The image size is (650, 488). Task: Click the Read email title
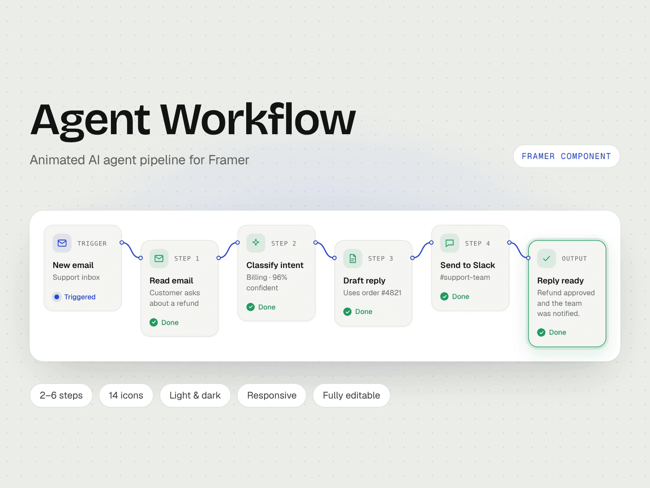(x=171, y=281)
